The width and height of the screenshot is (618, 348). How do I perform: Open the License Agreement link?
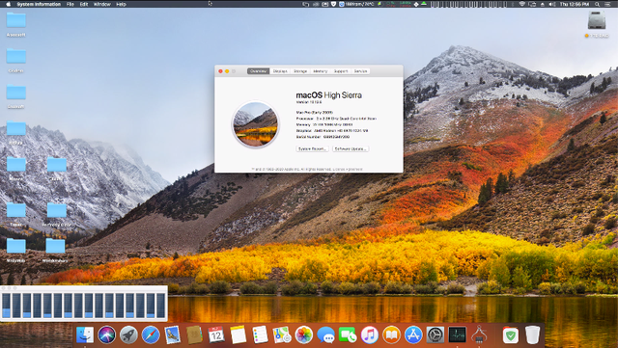point(349,170)
